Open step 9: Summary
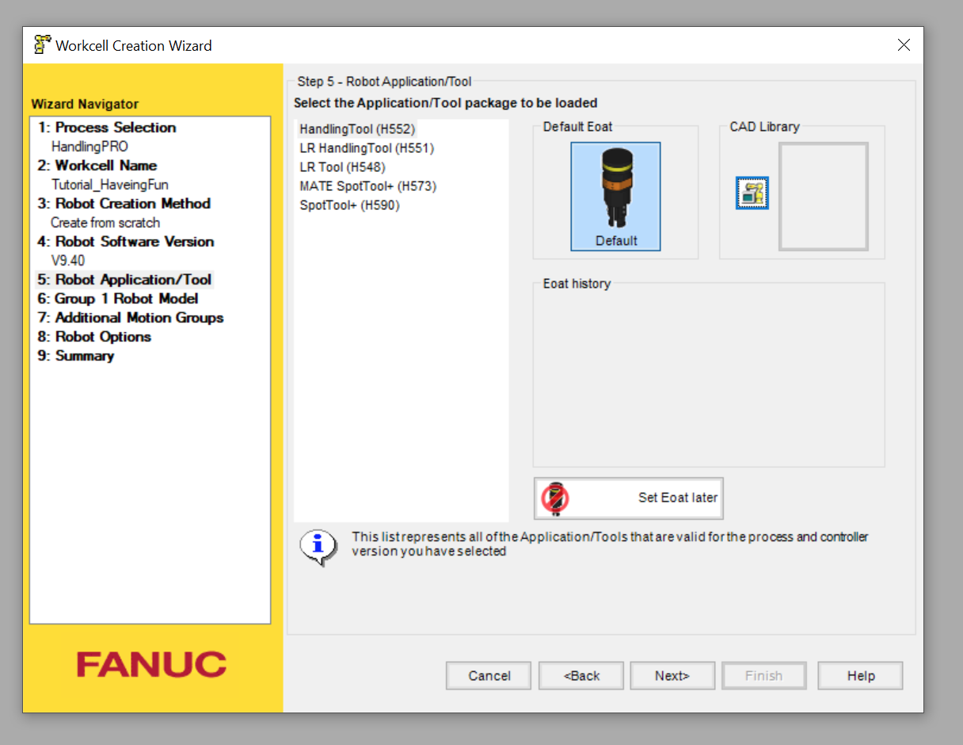963x745 pixels. 76,356
